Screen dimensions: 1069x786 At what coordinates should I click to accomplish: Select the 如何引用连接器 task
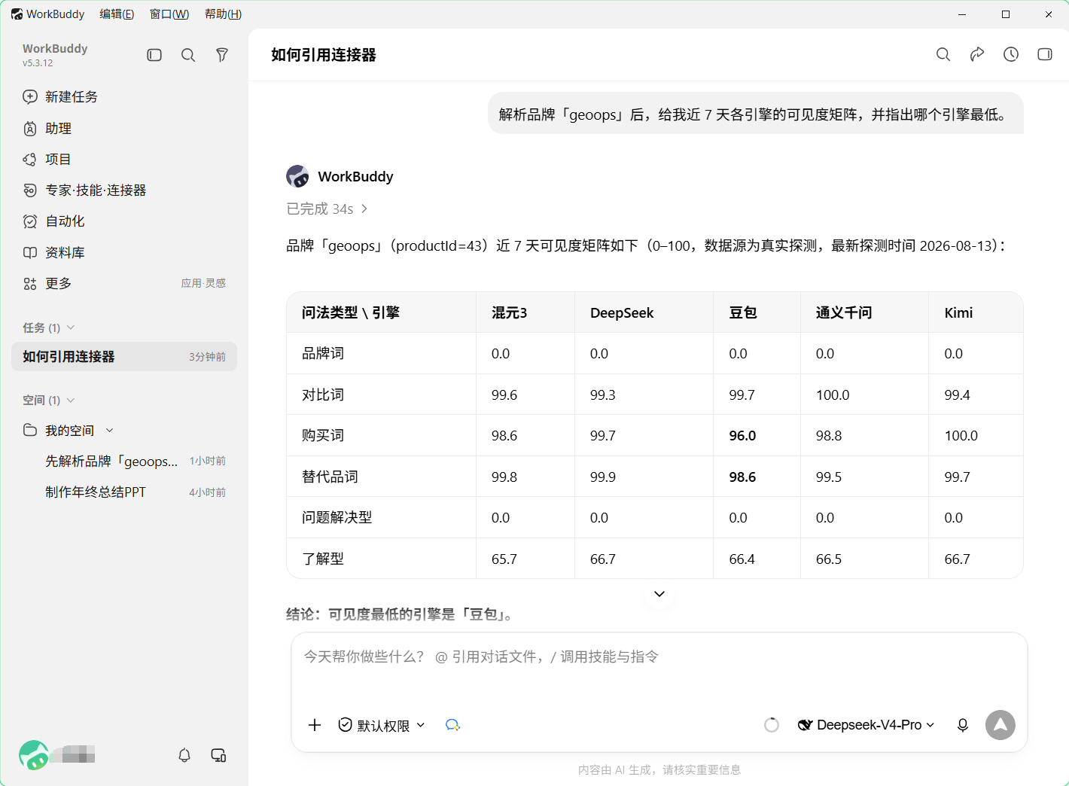click(x=124, y=356)
